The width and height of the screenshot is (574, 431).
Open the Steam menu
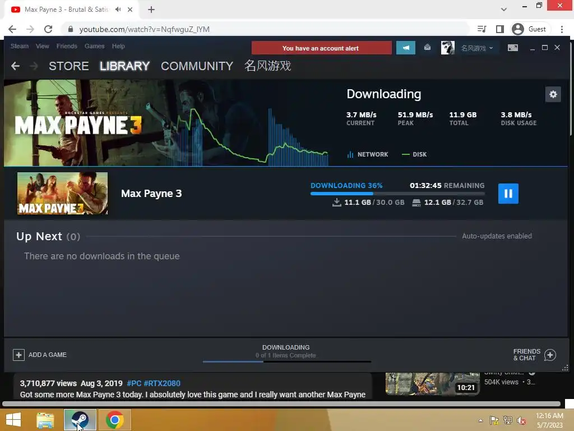pyautogui.click(x=20, y=46)
